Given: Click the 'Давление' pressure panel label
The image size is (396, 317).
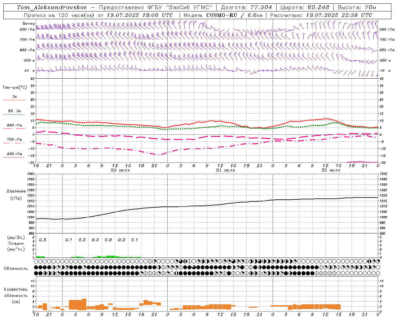Looking at the screenshot, I should [x=16, y=191].
